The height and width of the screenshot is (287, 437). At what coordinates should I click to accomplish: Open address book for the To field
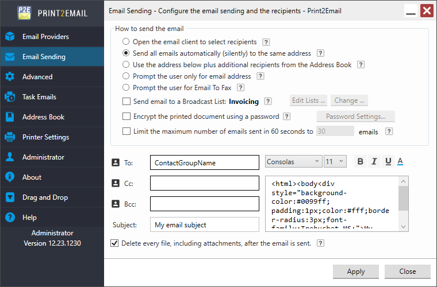(116, 162)
